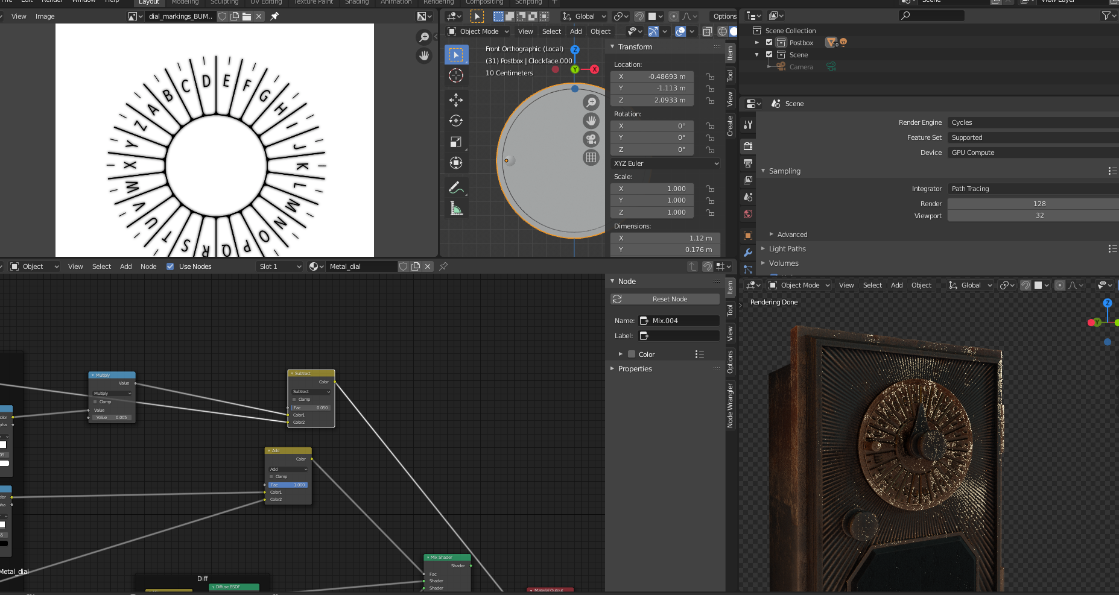
Task: Open the XYZ Euler rotation mode dropdown
Action: 666,163
